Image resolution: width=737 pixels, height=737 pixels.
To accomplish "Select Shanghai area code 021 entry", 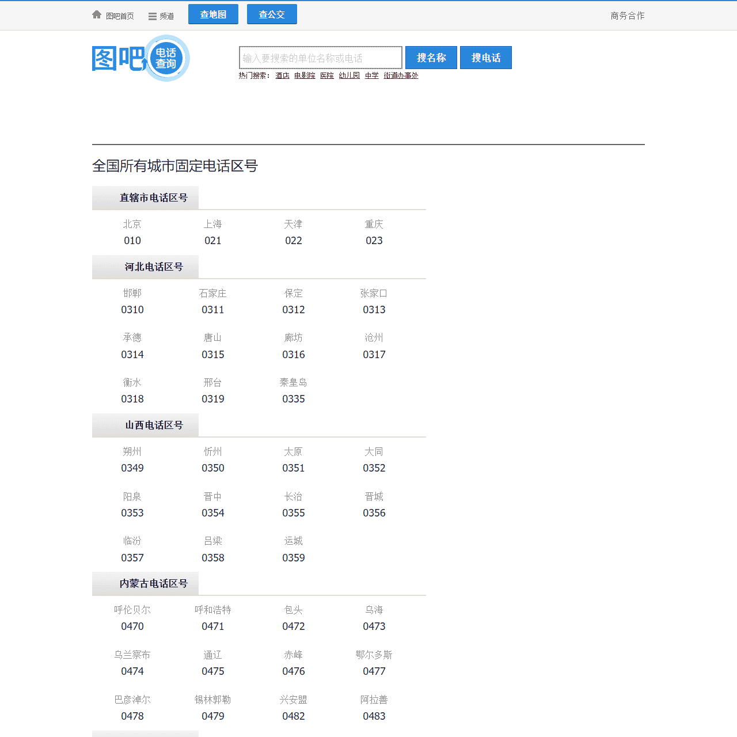I will pos(213,233).
